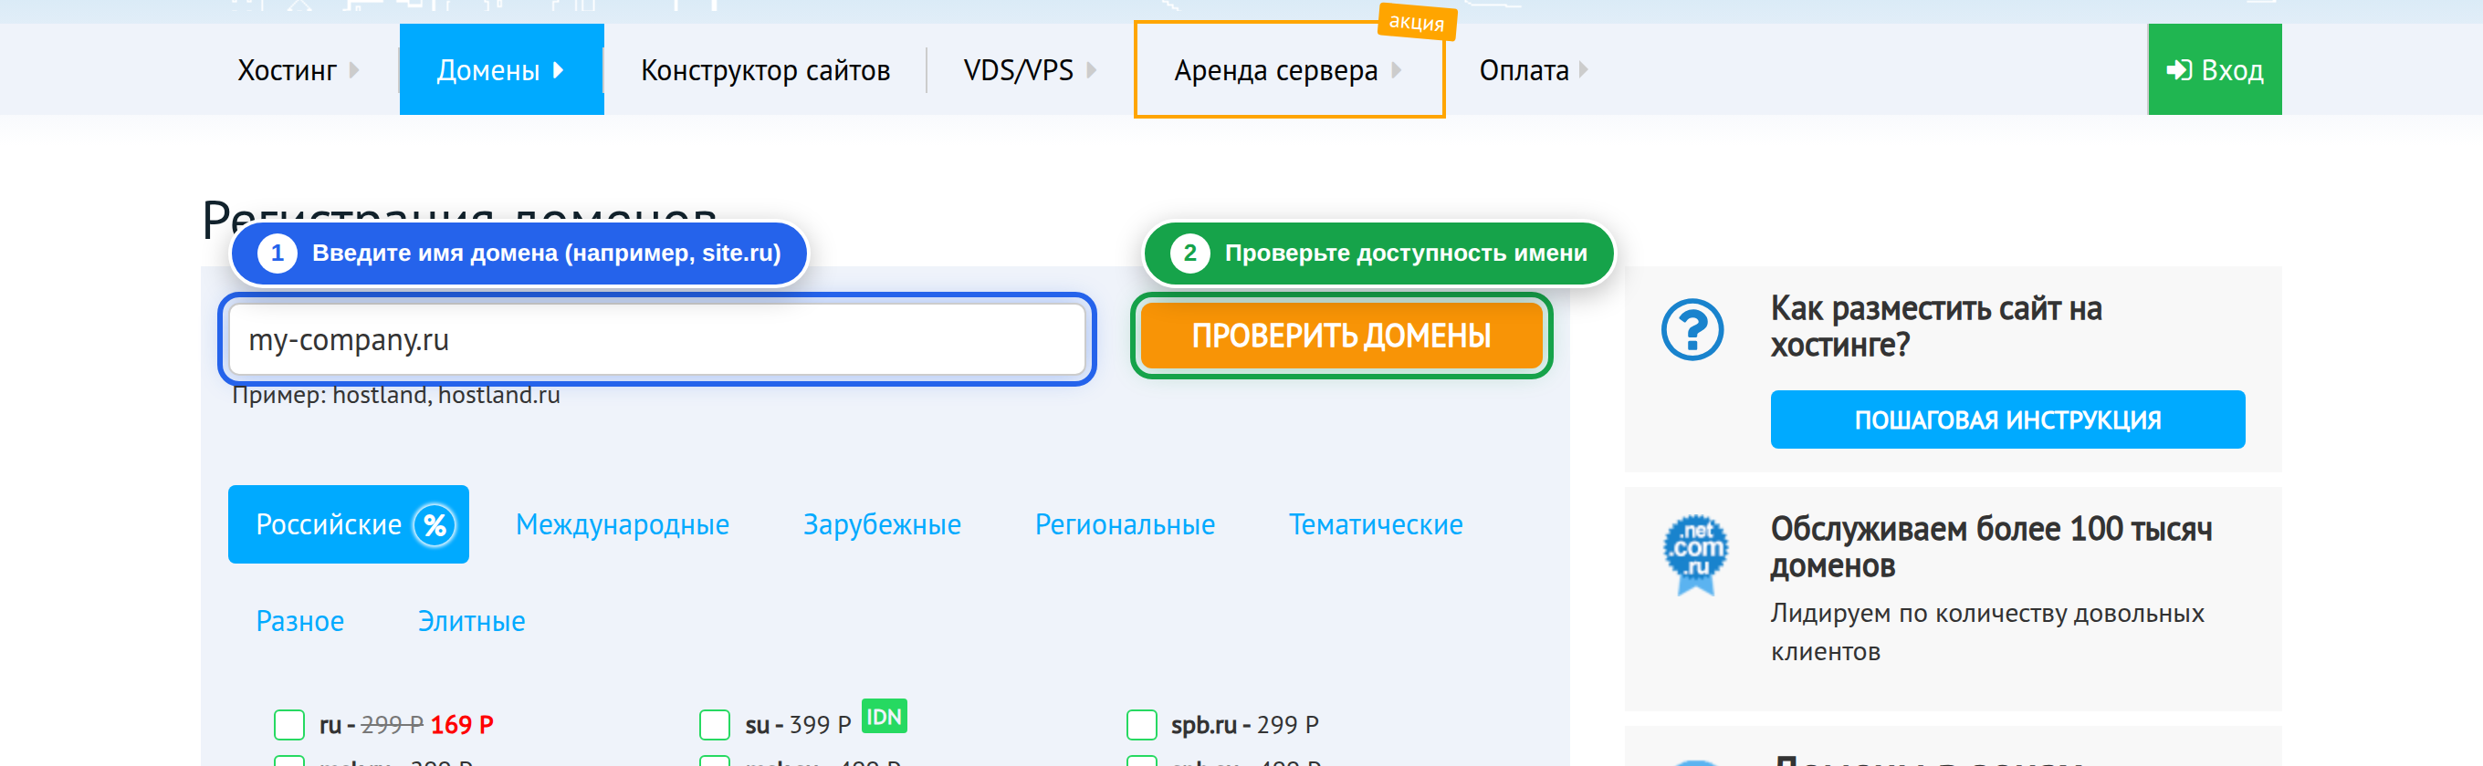Screen dimensions: 2483x766
Task: Click text Лидируем по количеству довольных клиентов
Action: 1986,632
